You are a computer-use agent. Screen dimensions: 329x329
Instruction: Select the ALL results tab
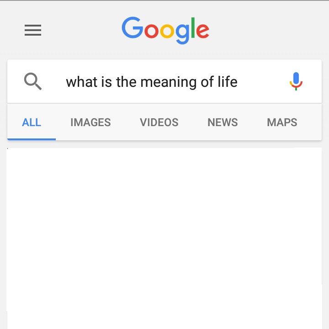coord(32,122)
